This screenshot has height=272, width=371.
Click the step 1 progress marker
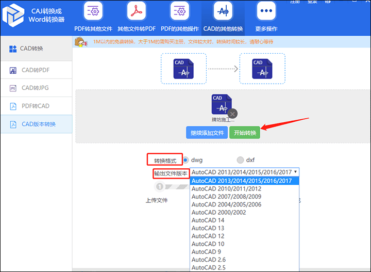(x=160, y=186)
